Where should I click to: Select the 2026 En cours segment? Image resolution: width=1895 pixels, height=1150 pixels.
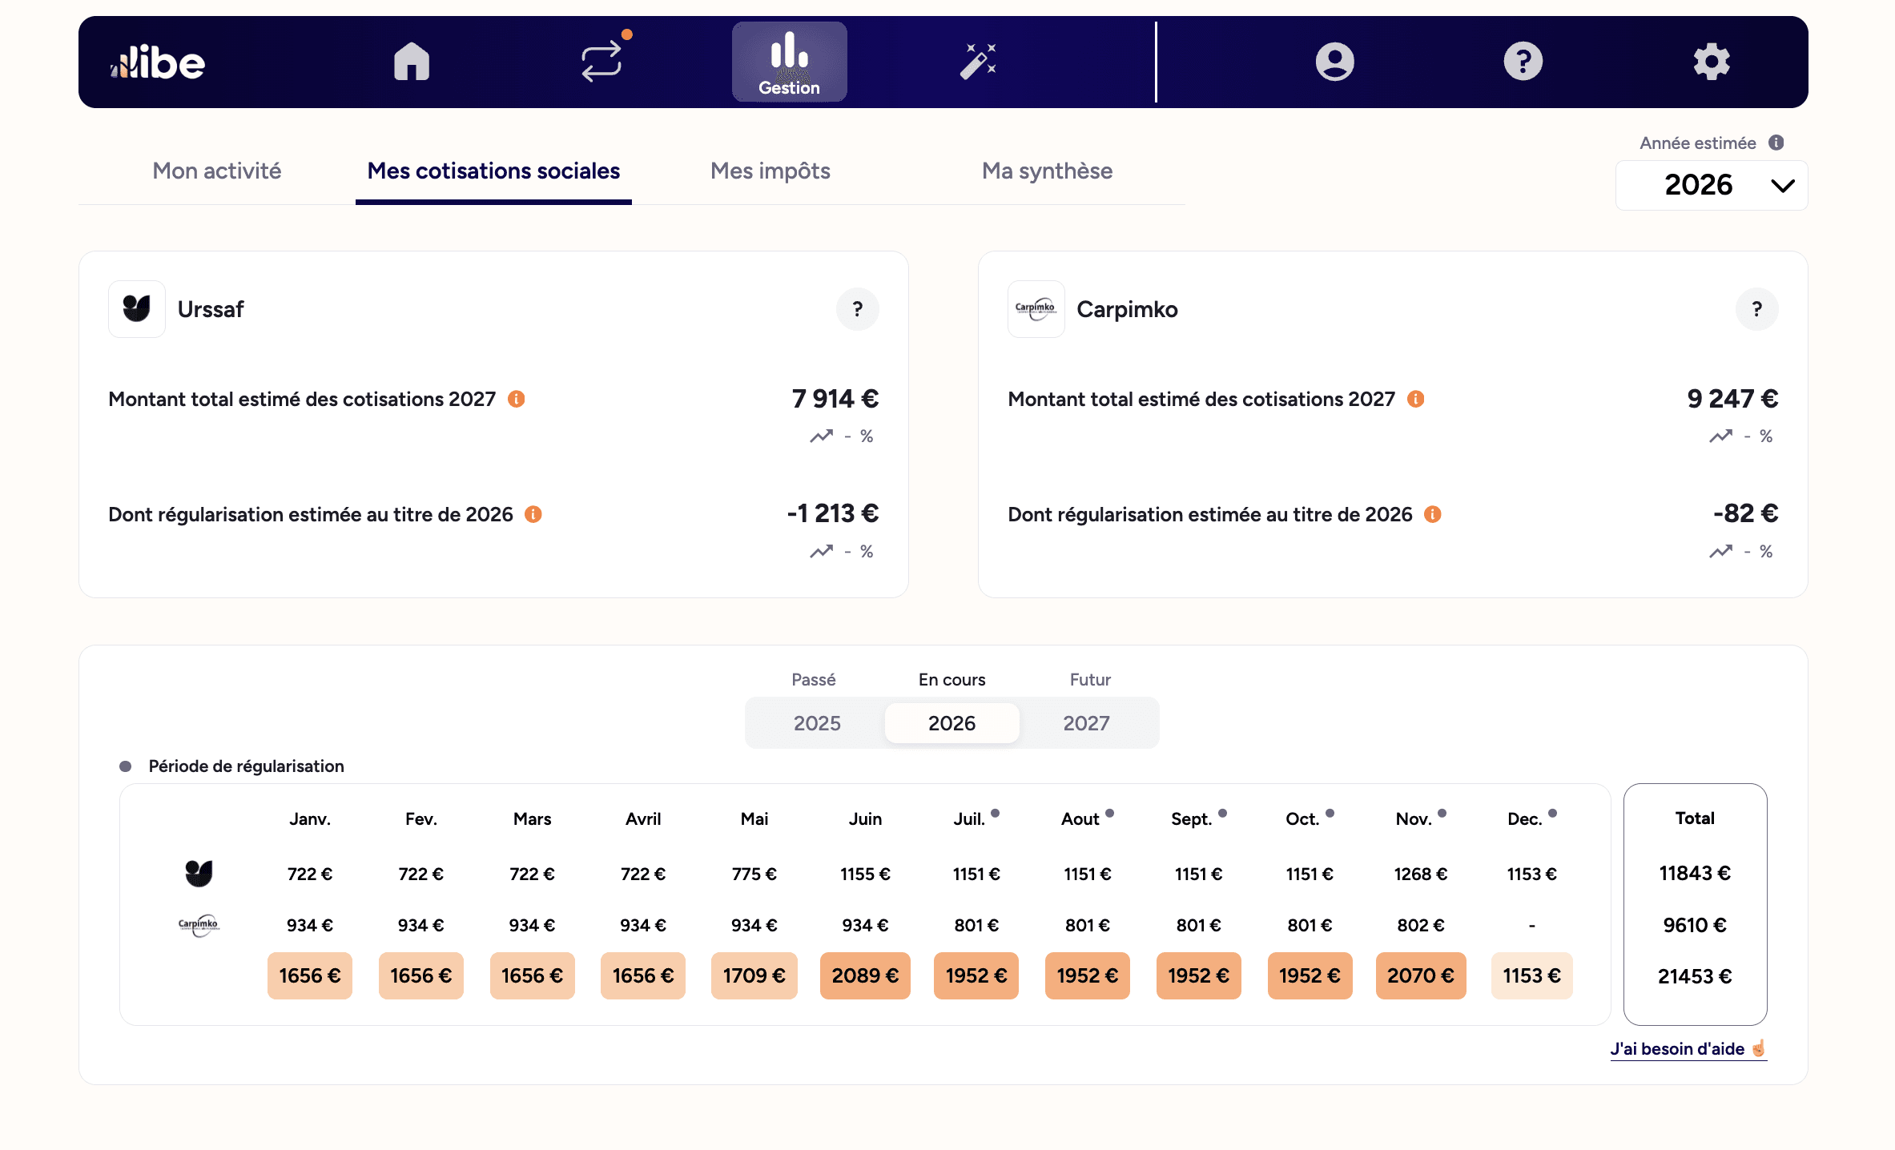coord(952,723)
